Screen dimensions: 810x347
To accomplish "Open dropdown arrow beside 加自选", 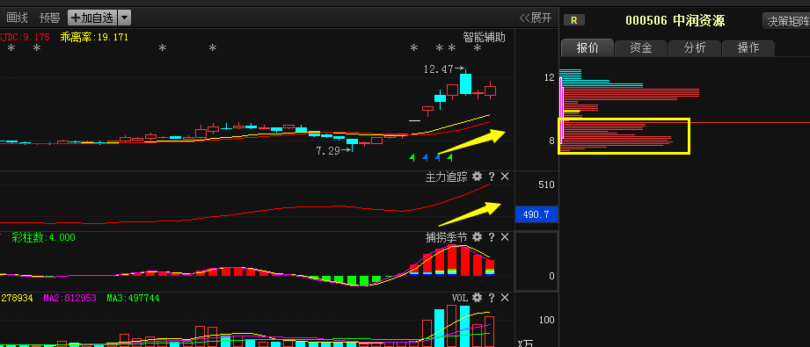I will coord(125,18).
